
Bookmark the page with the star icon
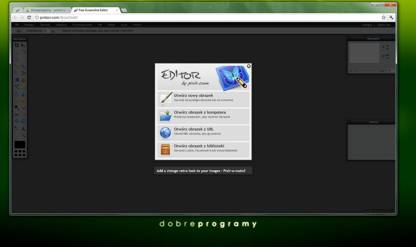tap(383, 18)
